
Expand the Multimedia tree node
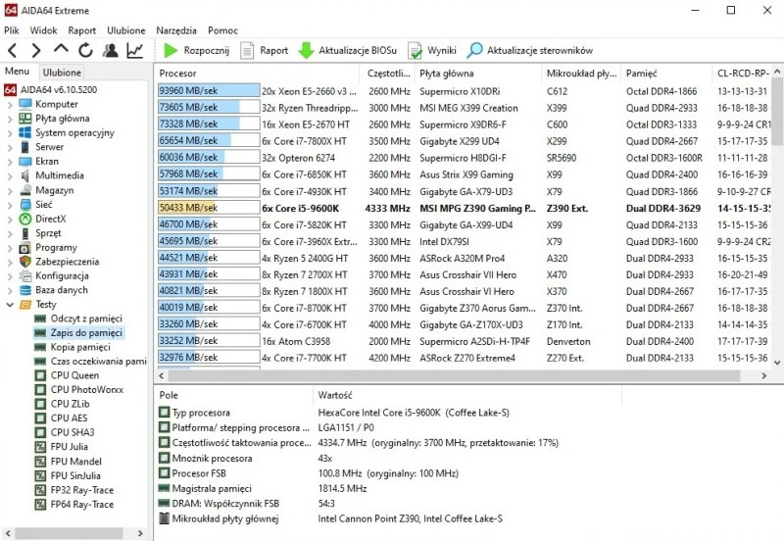[x=10, y=176]
